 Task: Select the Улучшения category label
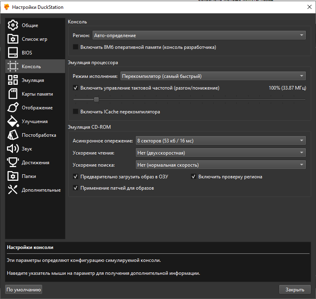35,121
